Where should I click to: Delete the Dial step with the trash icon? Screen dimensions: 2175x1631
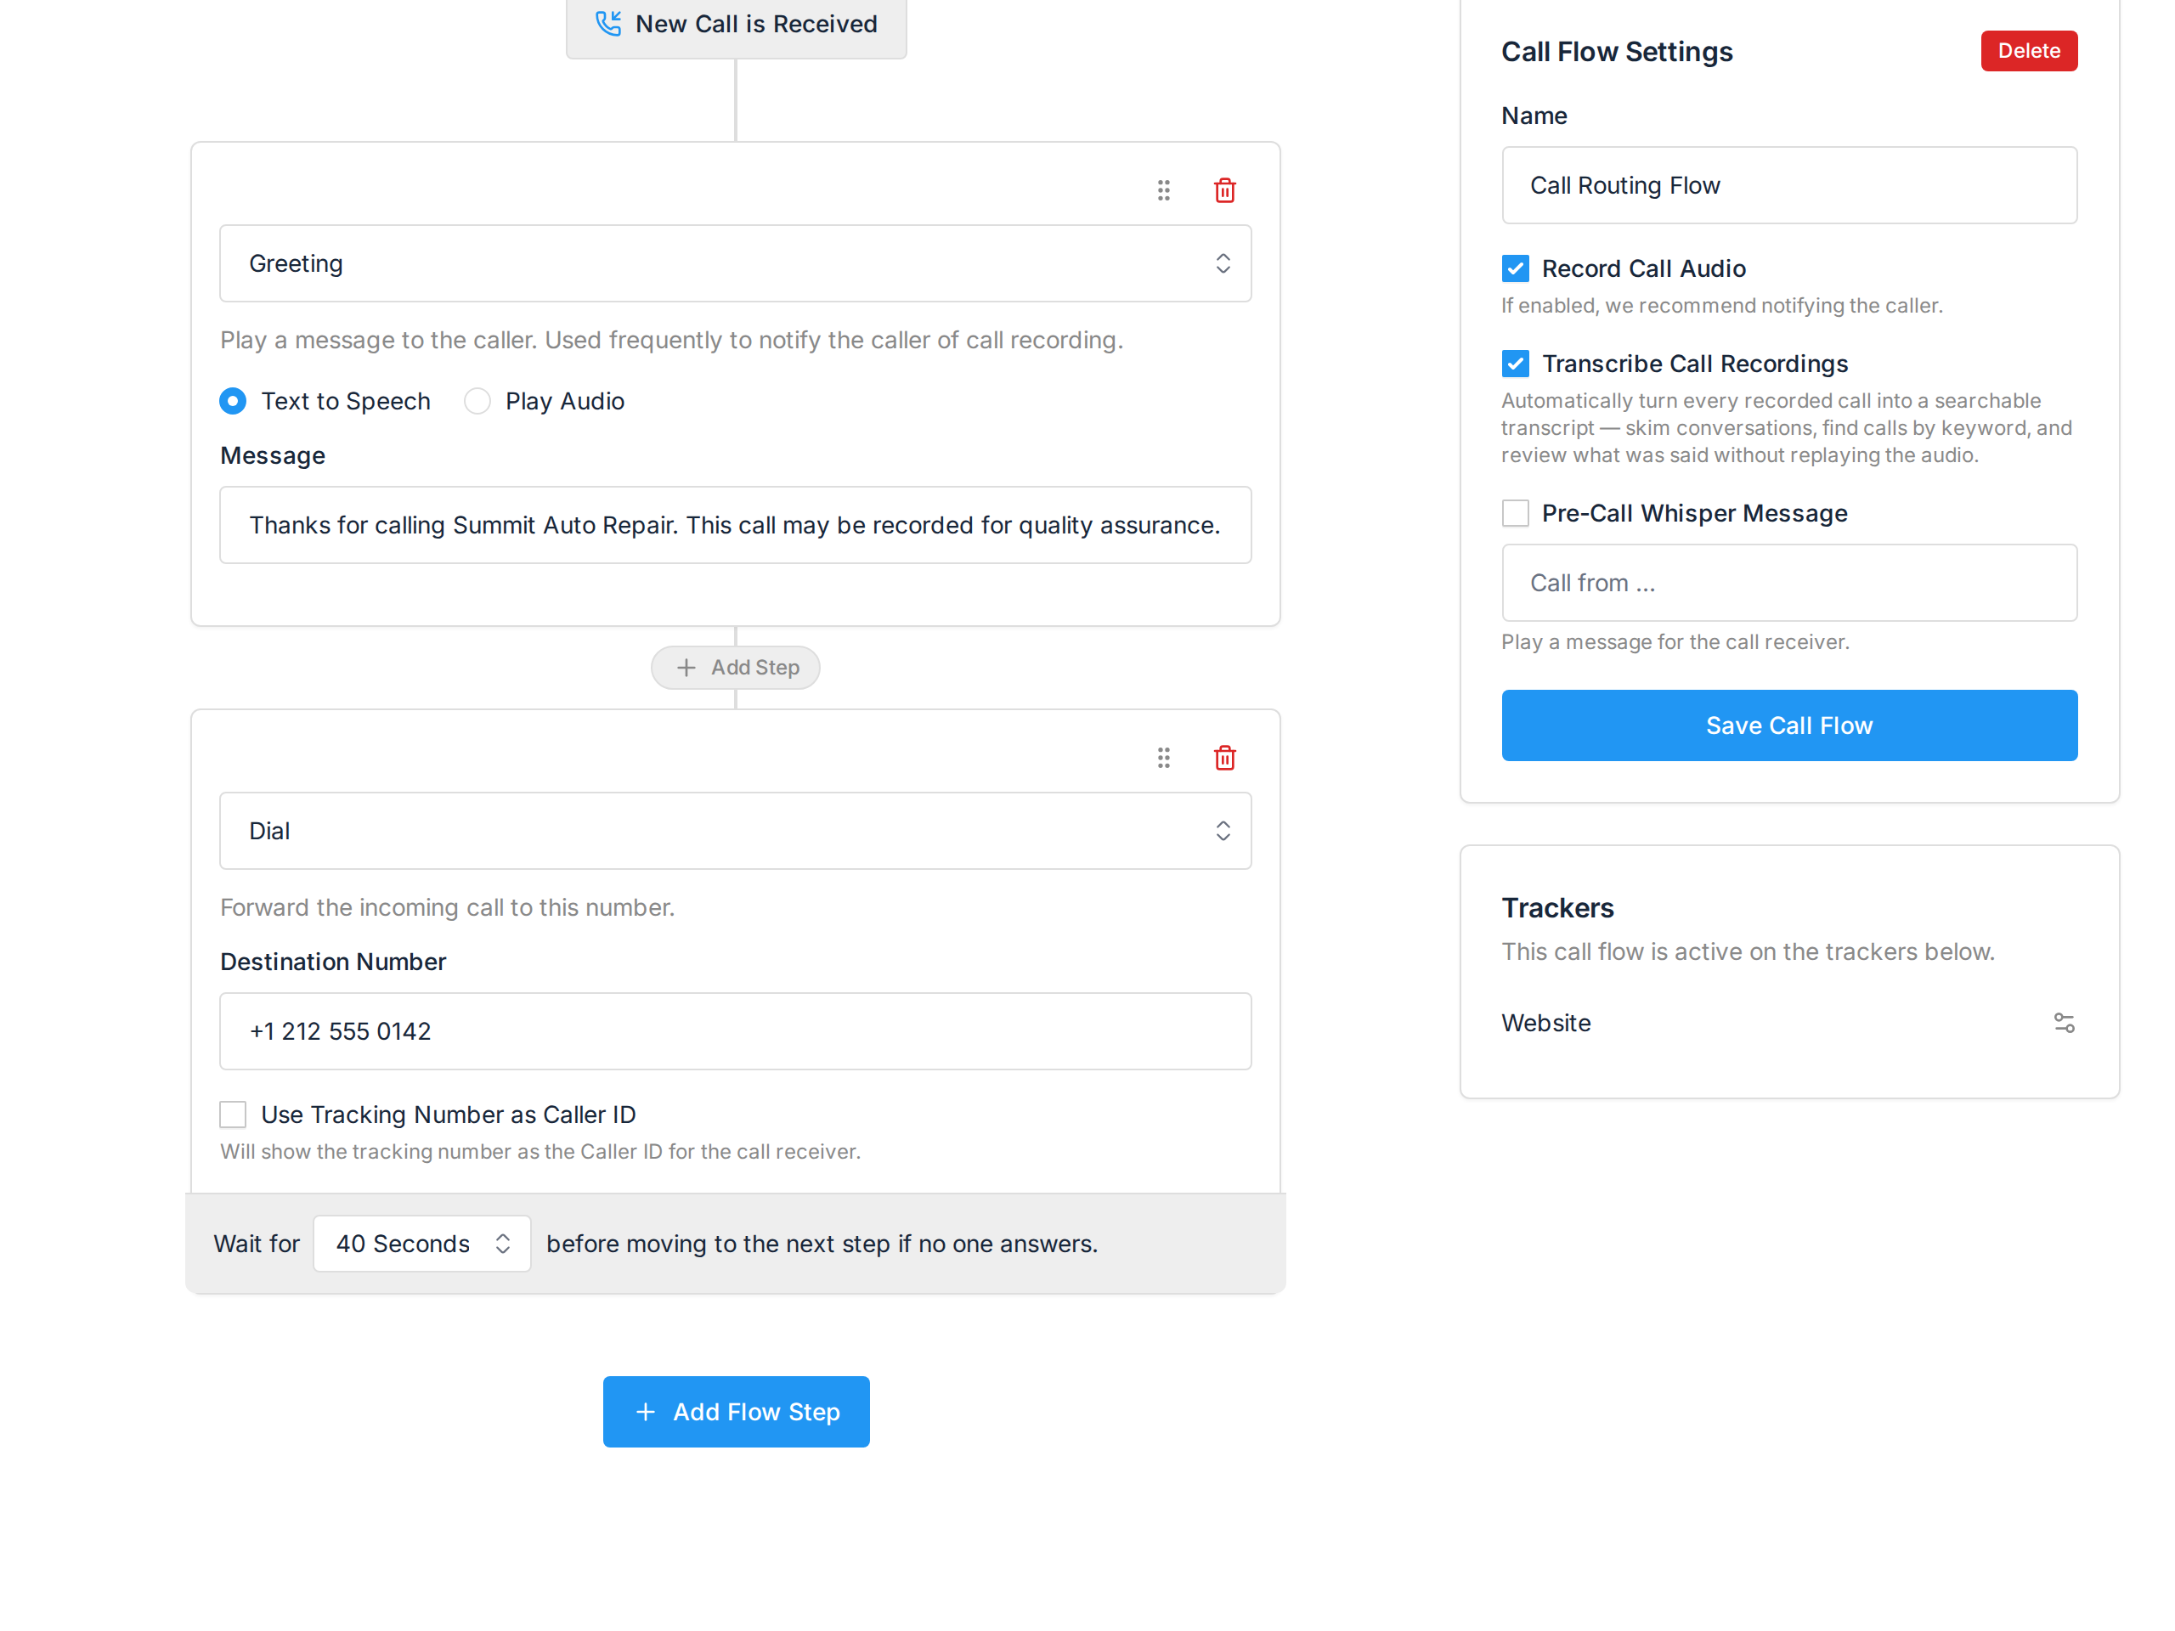click(1224, 757)
